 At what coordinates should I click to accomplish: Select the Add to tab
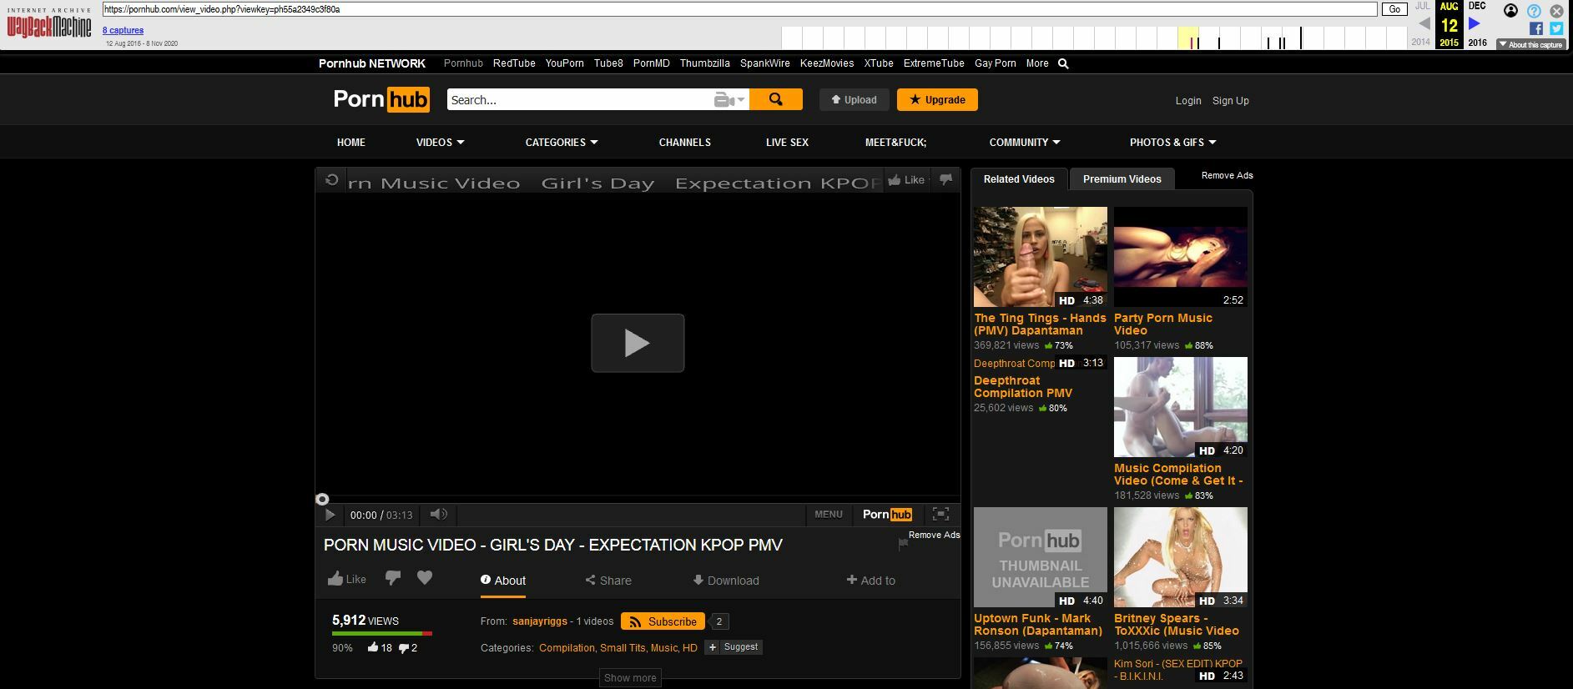(x=871, y=581)
